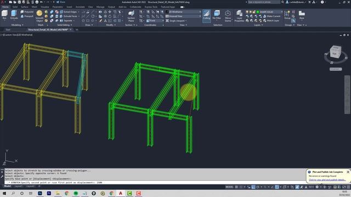Open the Unsaved View dropdown
This screenshot has width=351, height=197.
183,16
